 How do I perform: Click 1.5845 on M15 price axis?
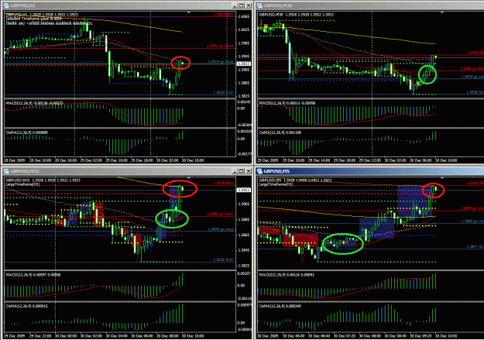tap(243, 250)
